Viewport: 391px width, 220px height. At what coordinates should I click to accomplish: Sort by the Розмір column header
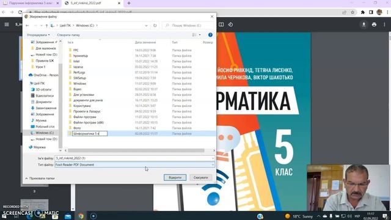[208, 42]
